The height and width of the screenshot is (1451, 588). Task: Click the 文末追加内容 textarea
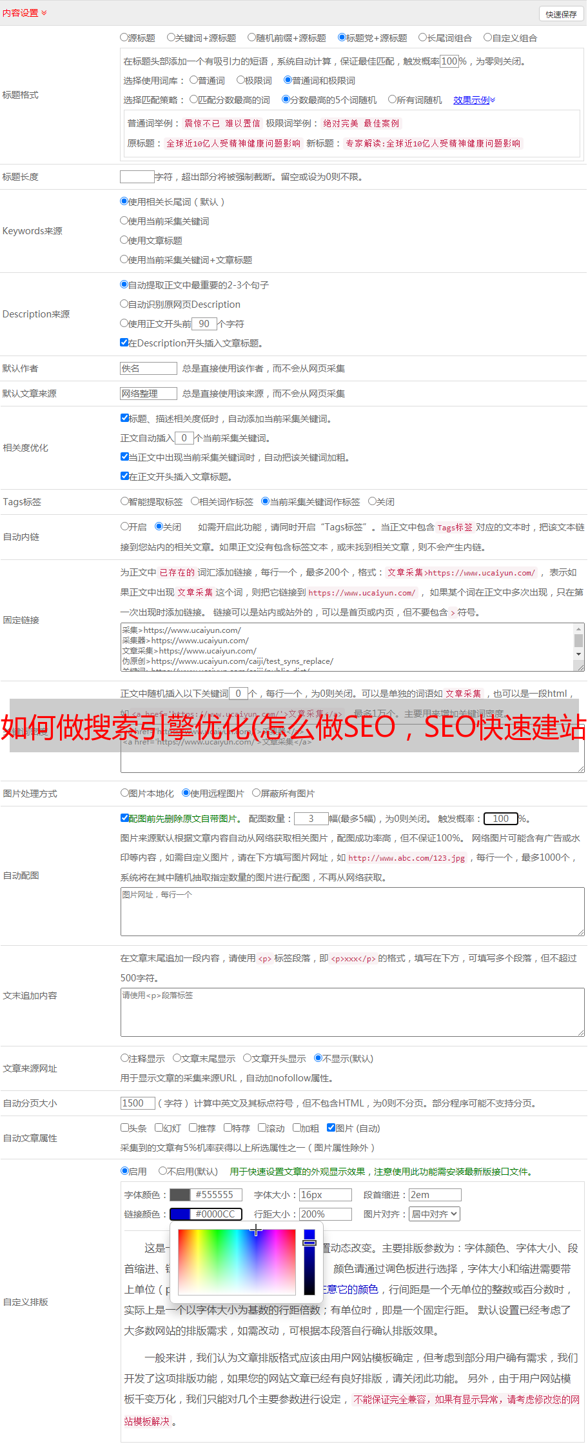353,1012
